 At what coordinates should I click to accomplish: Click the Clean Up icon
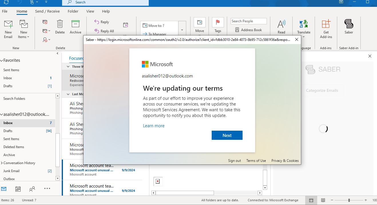(45, 31)
